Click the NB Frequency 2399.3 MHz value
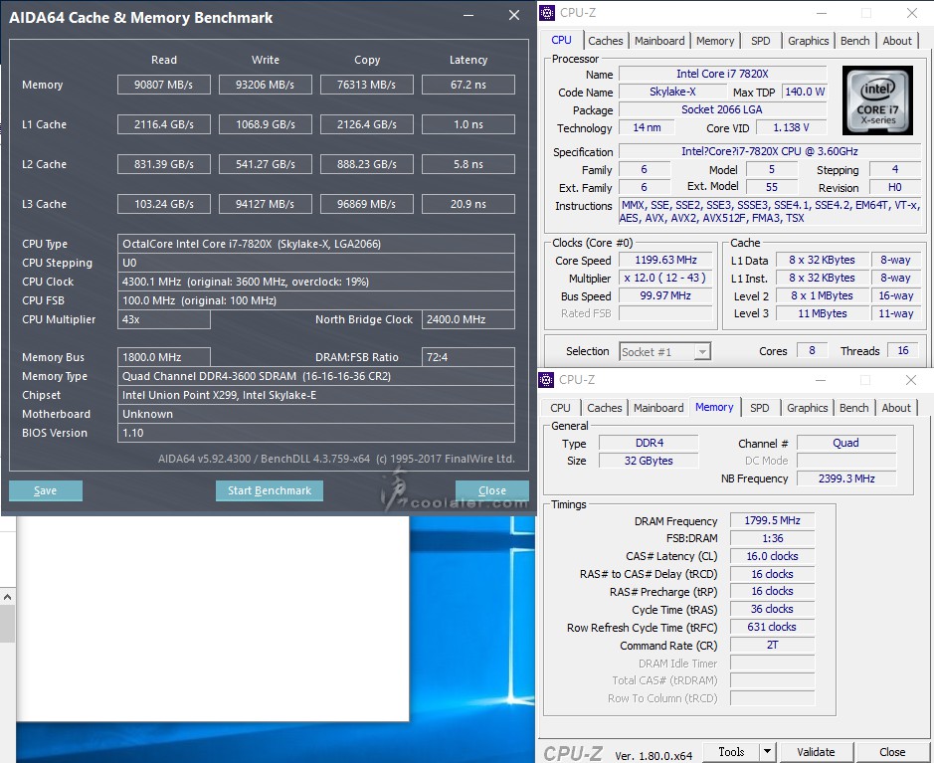 tap(846, 478)
